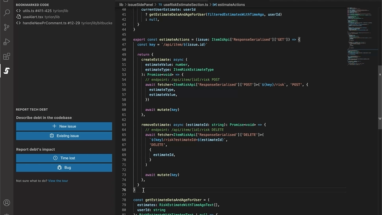
Task: Click the New issue button
Action: [x=64, y=126]
